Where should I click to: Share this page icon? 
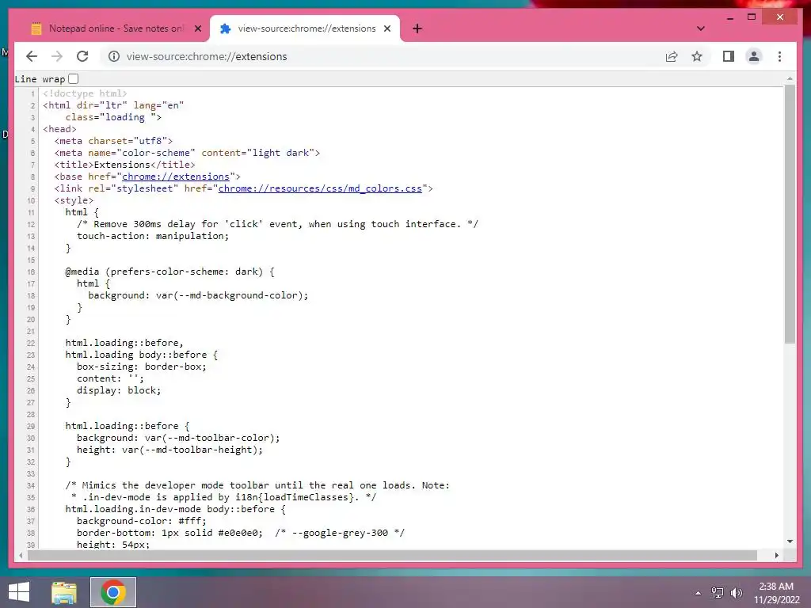click(x=672, y=56)
